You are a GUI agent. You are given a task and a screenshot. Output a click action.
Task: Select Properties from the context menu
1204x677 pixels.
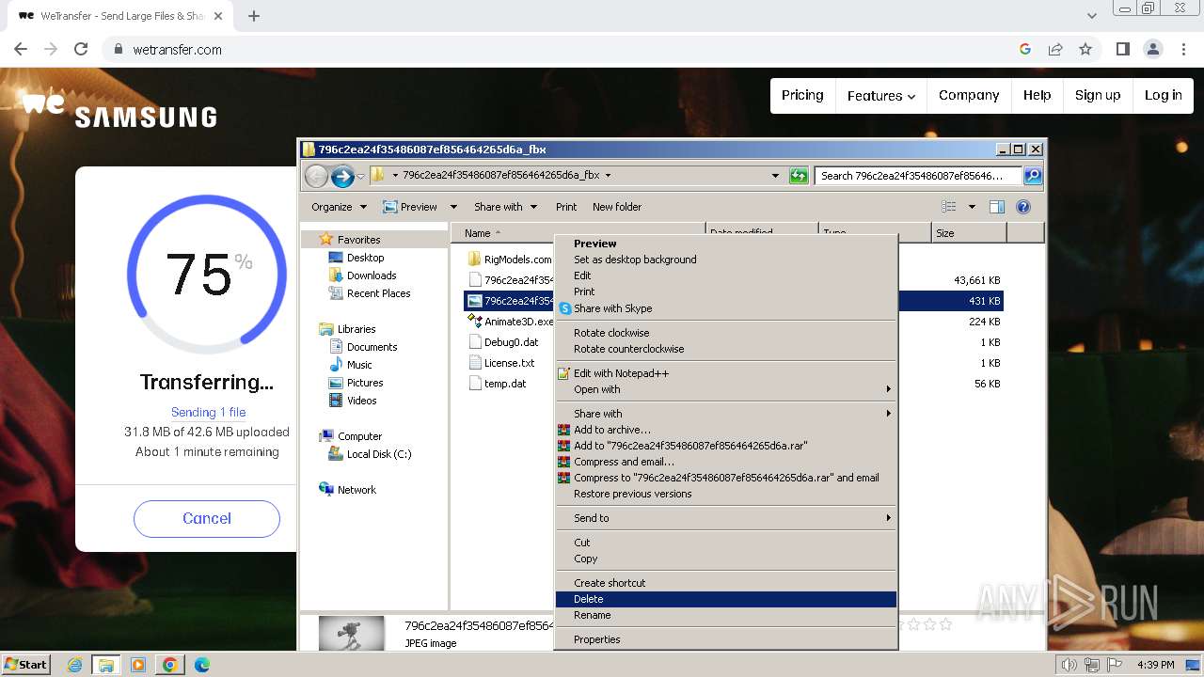(726, 639)
